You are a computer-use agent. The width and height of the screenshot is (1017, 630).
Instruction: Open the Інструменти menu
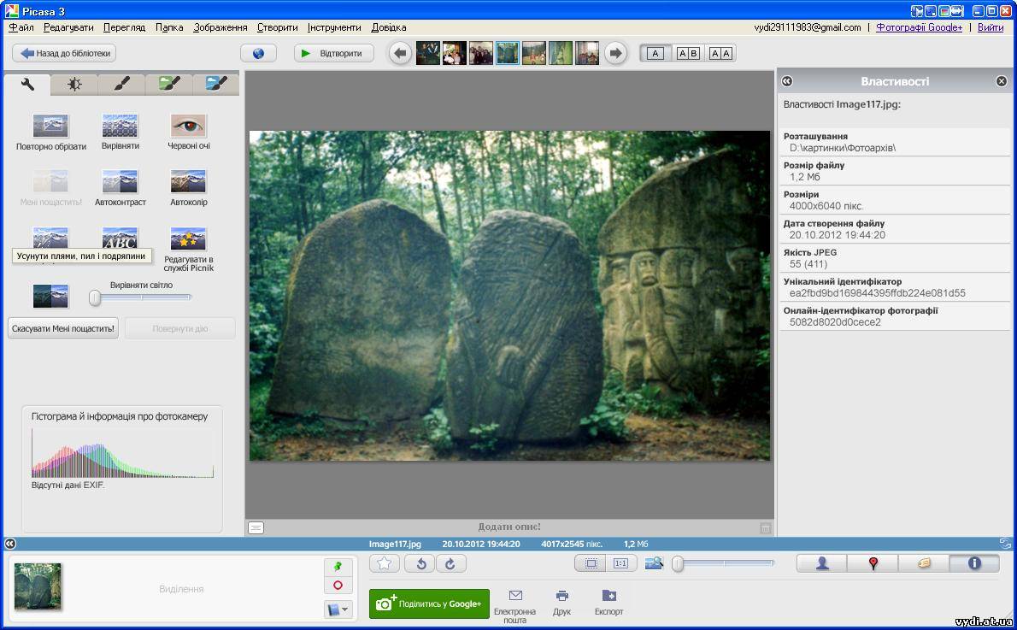point(334,27)
